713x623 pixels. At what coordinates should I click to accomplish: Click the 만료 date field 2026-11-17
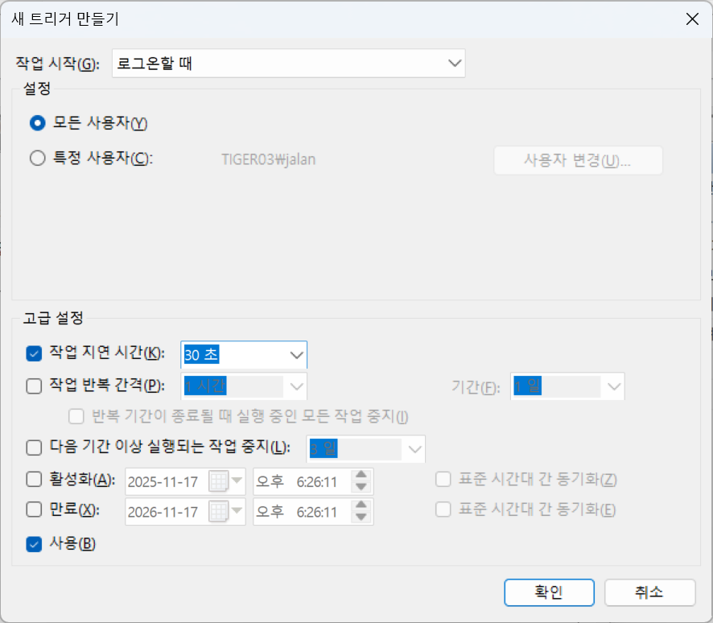(x=165, y=510)
